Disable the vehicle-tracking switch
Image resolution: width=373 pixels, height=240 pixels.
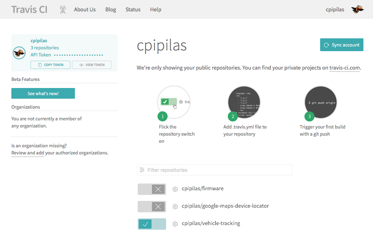[152, 224]
